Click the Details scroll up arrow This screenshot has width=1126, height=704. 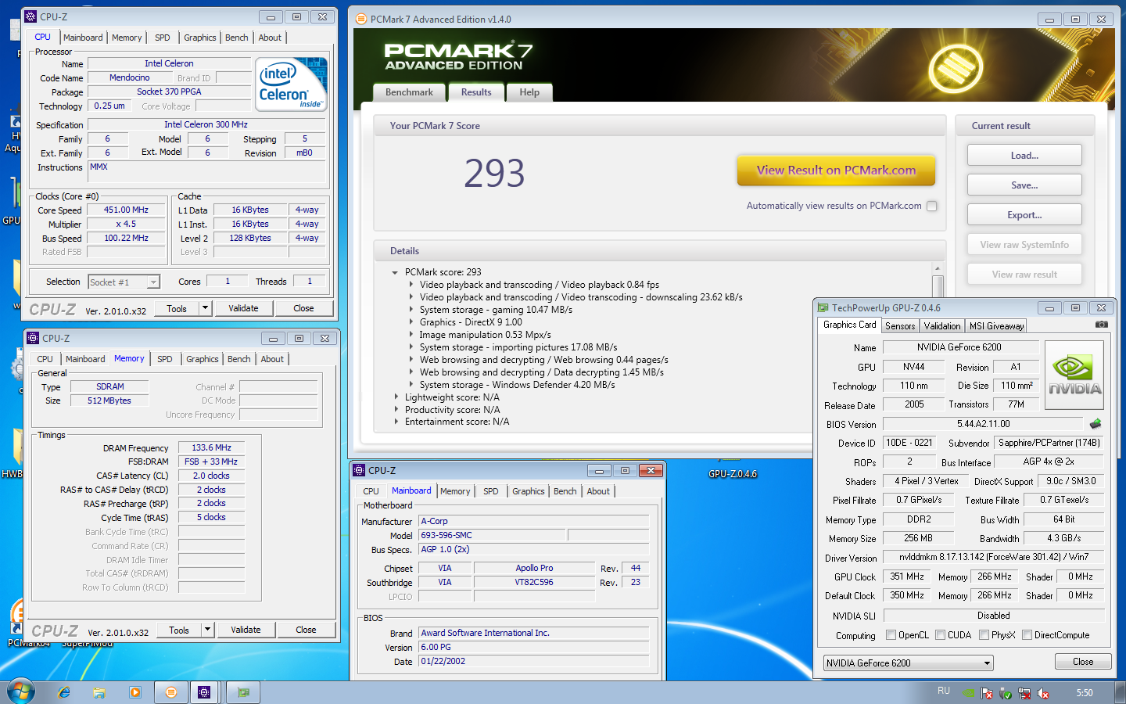[x=938, y=268]
